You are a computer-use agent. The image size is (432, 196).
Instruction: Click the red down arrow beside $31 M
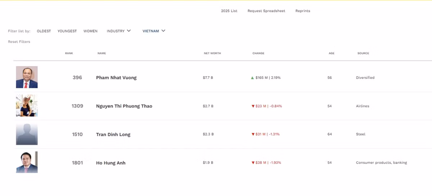(x=253, y=134)
